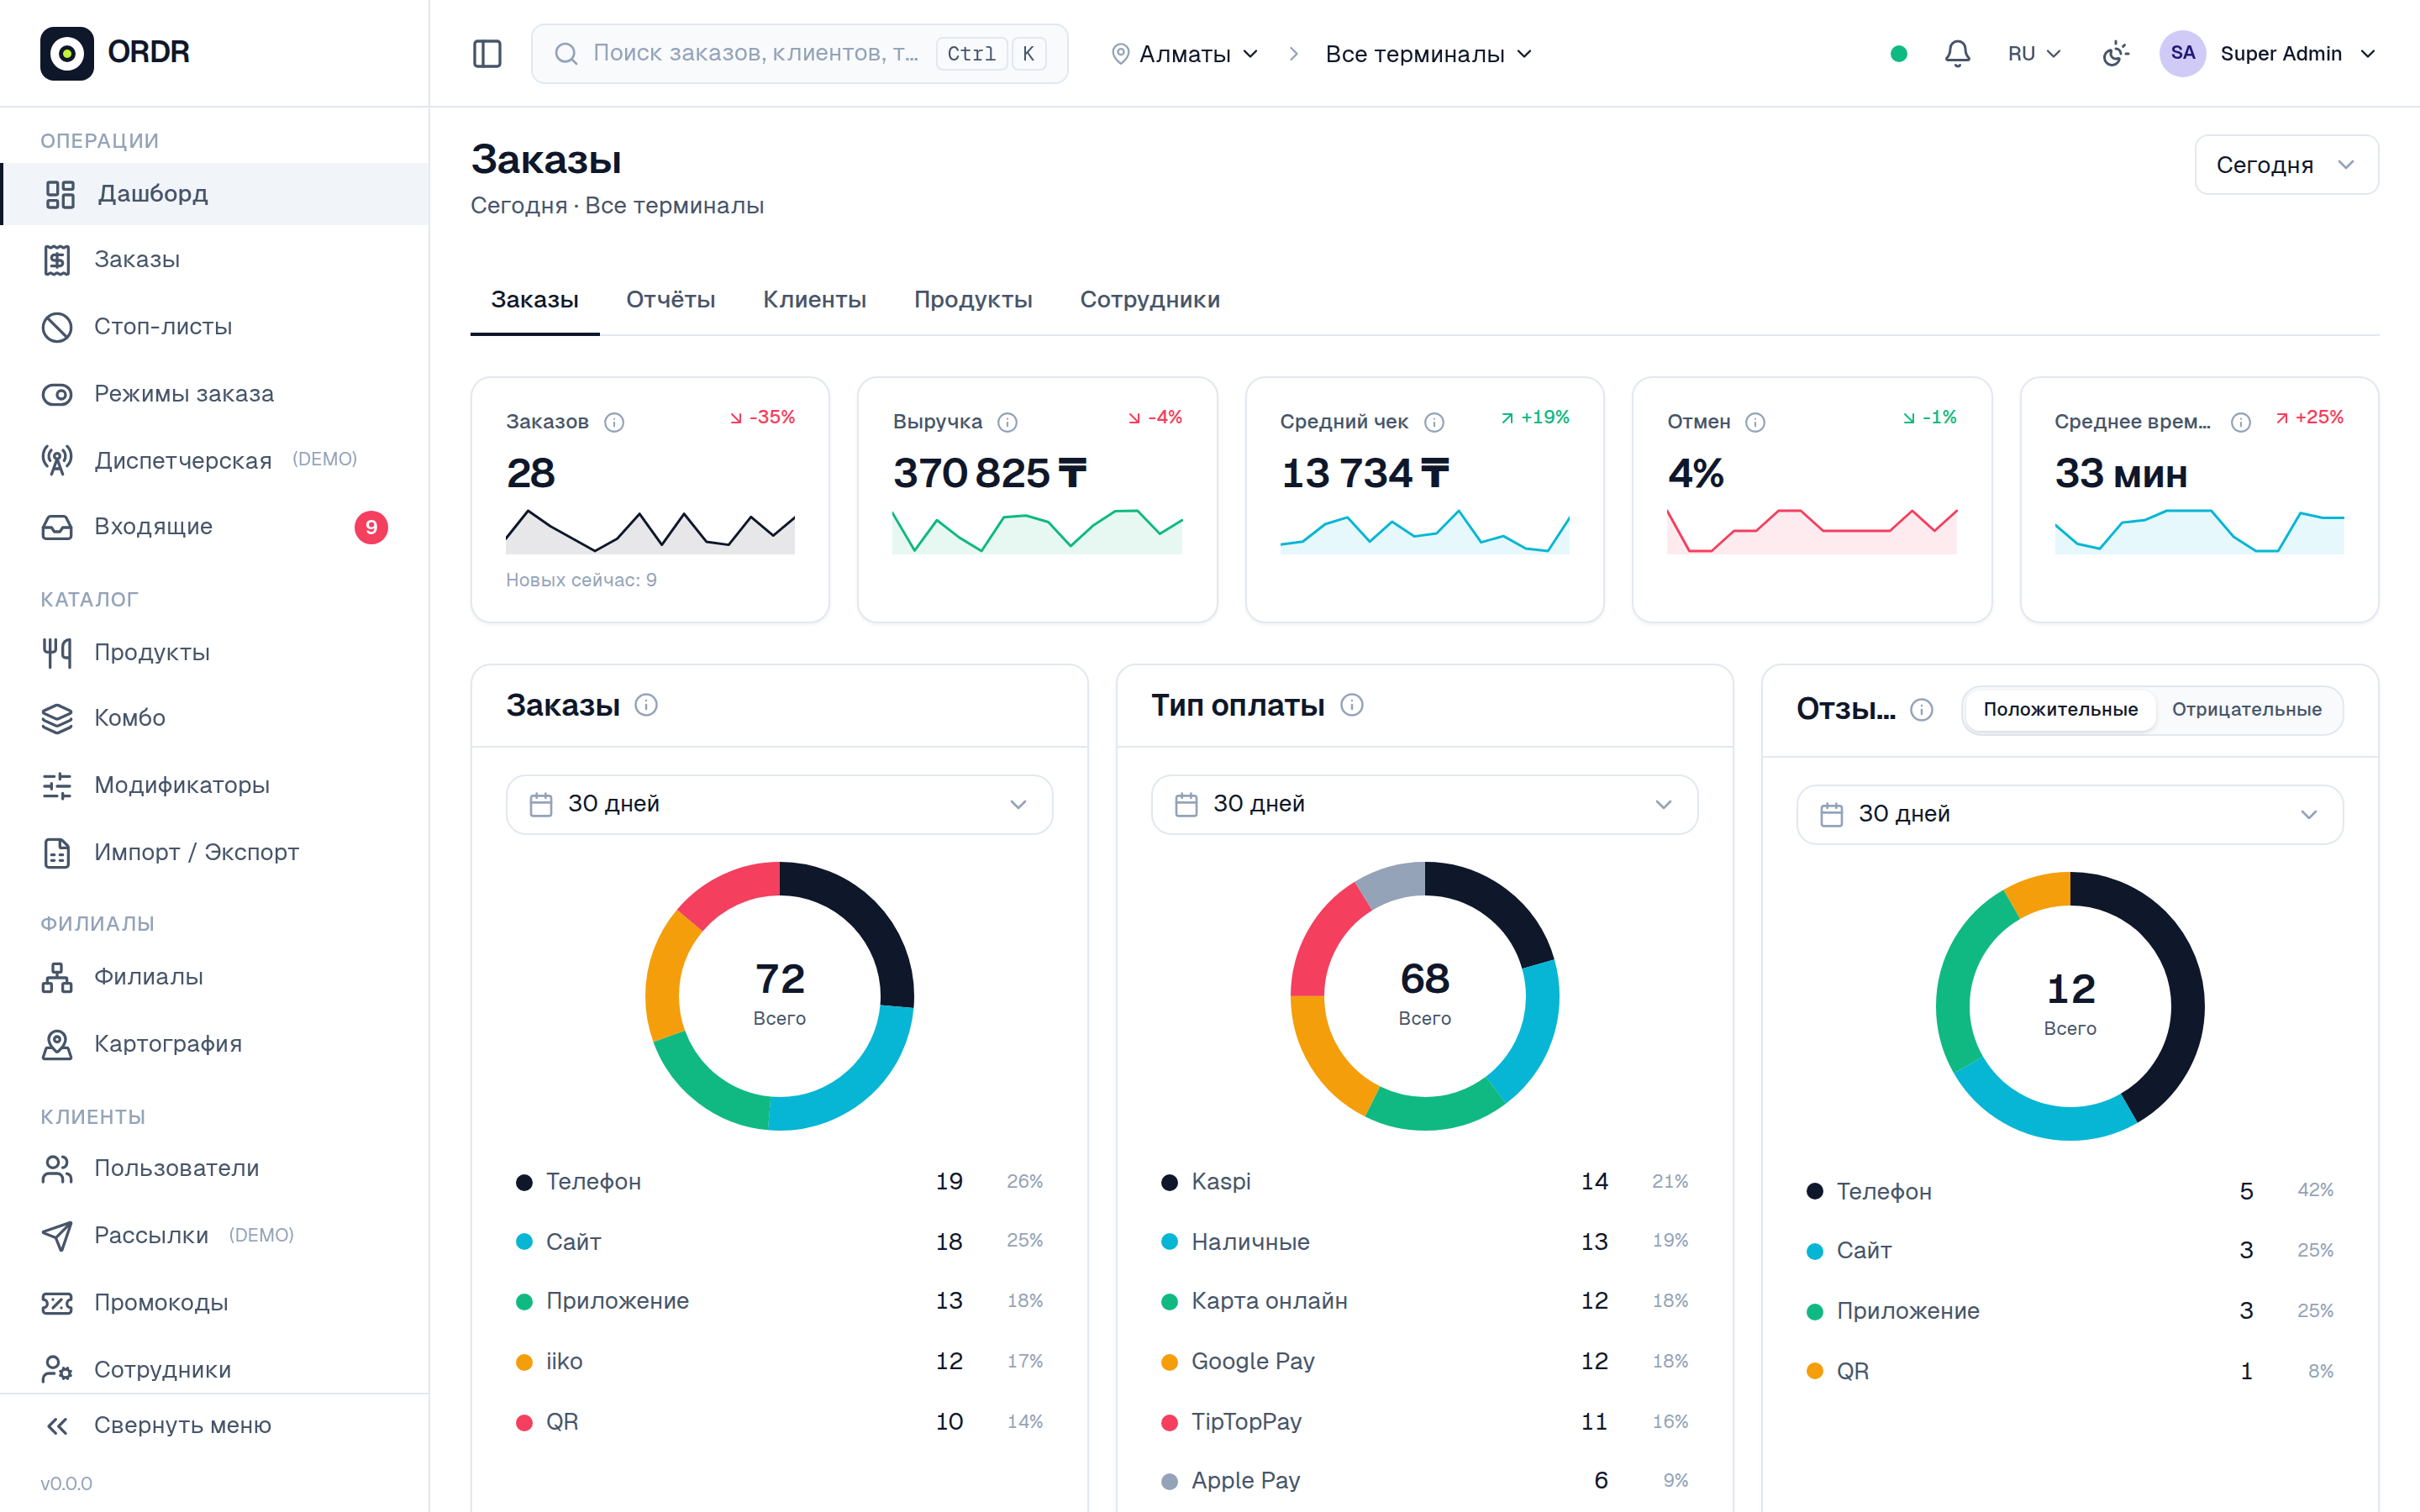Click info icon beside Отзывы title
Screen dimensions: 2420x1512
click(1921, 709)
